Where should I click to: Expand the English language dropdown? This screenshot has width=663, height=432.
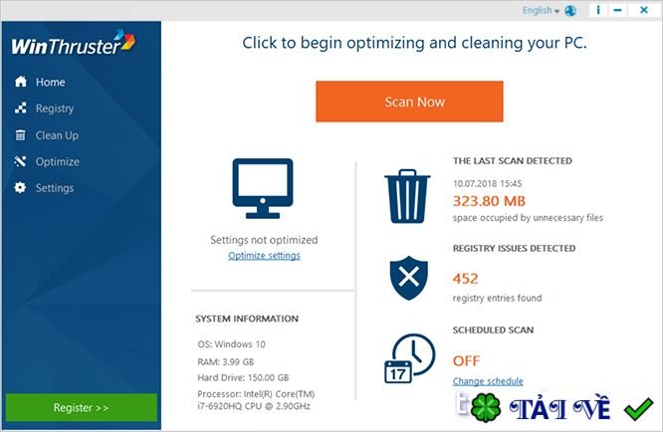pyautogui.click(x=541, y=11)
